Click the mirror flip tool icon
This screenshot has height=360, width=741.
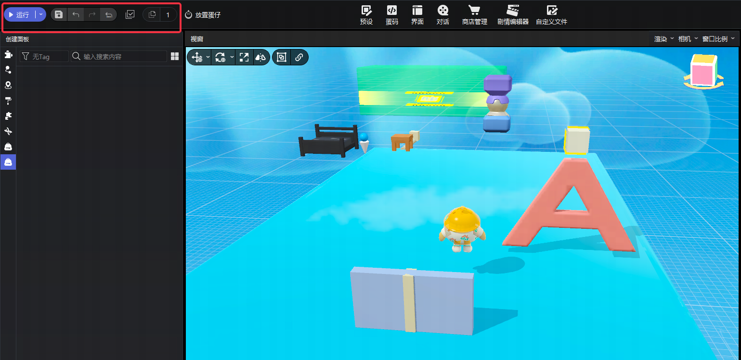coord(260,57)
